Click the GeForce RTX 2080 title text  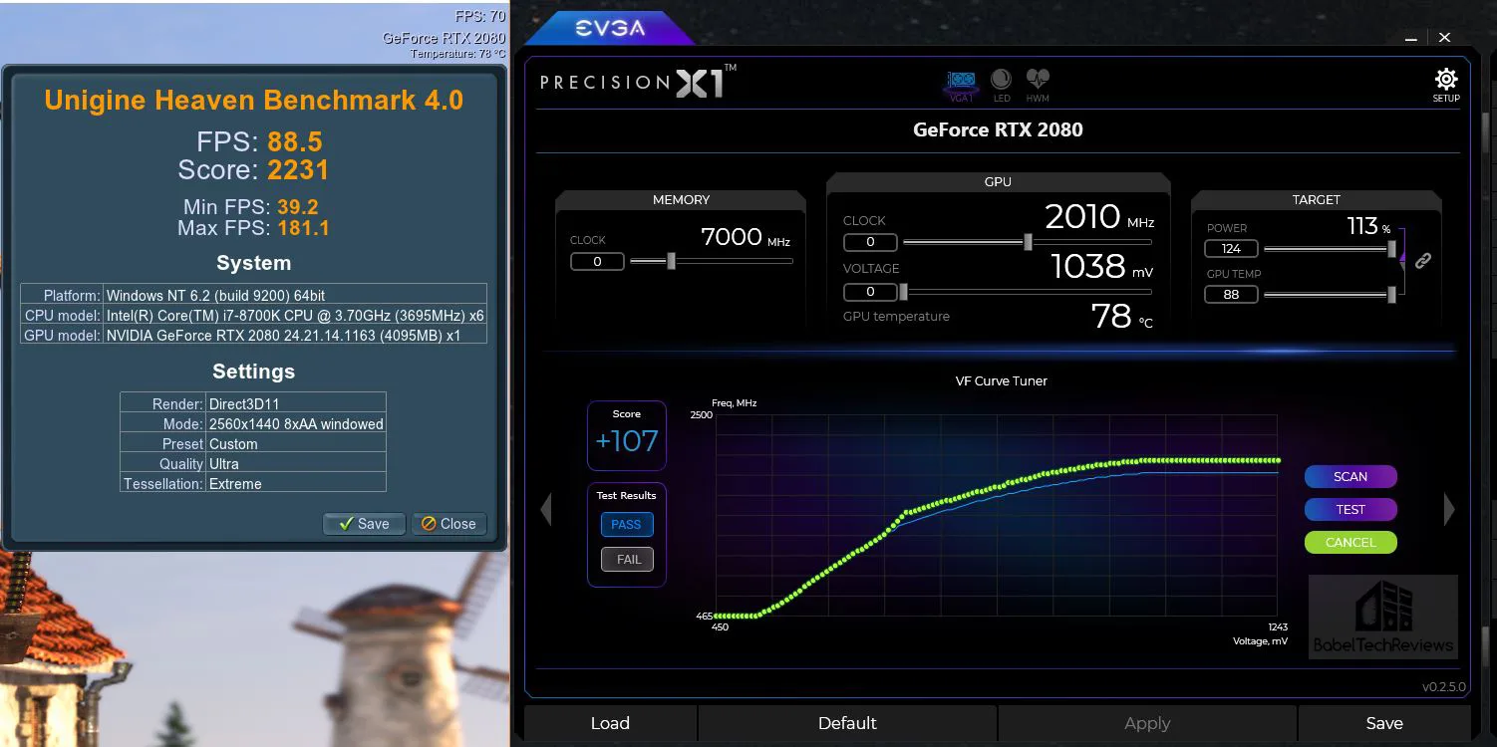point(998,129)
